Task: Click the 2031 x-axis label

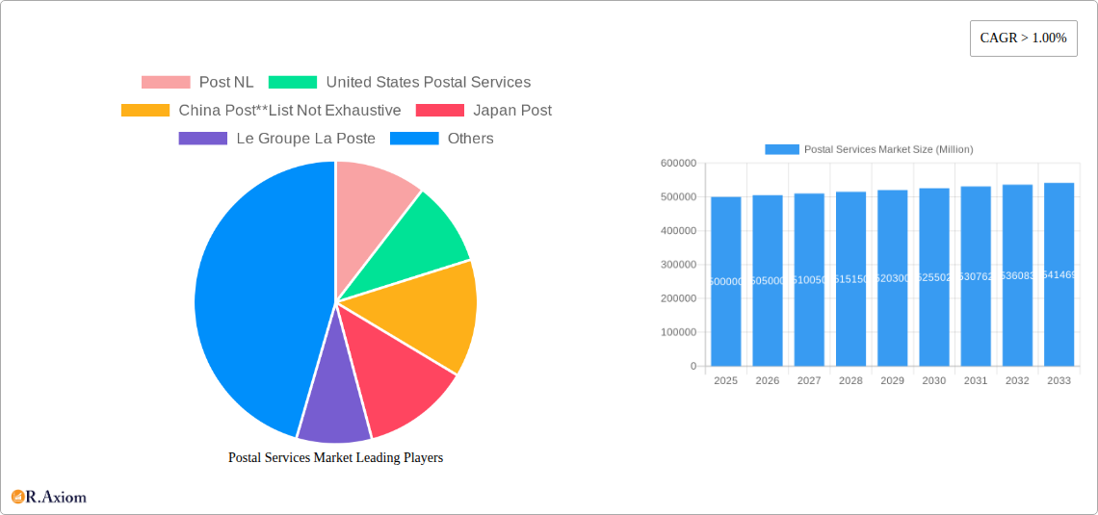Action: click(976, 380)
